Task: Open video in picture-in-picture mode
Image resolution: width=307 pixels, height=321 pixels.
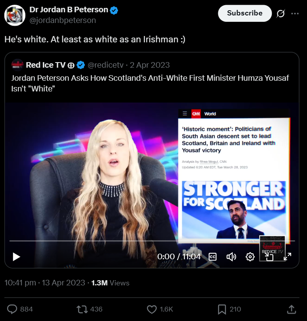Action: [269, 257]
